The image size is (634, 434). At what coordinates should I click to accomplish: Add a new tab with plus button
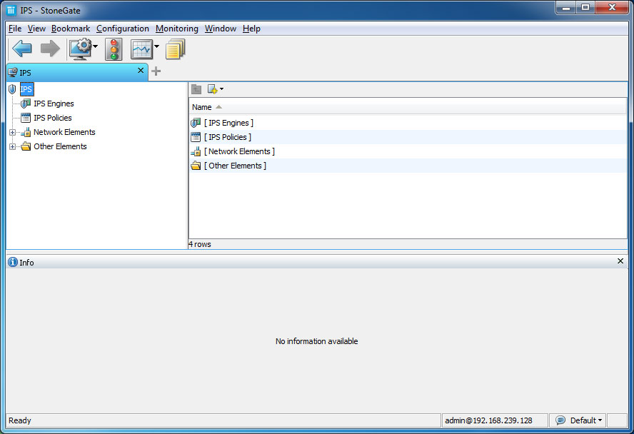pyautogui.click(x=156, y=71)
